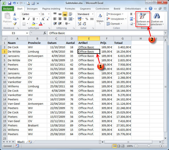The width and height of the screenshot is (169, 150).
Task: Open Excel Help question mark icon
Action: 150,9
